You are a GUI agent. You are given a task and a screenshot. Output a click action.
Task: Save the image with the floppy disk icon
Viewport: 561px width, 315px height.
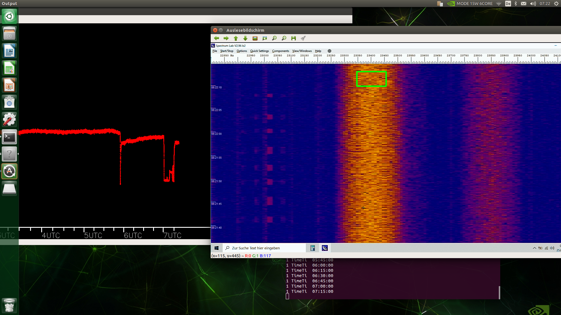294,38
